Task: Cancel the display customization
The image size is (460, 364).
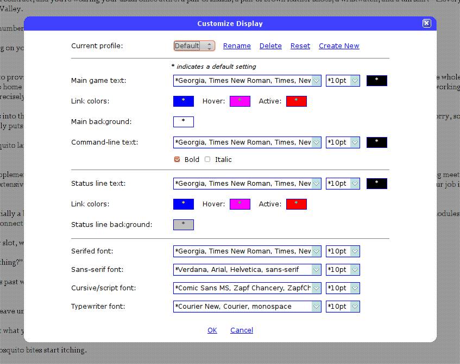Action: pos(242,330)
